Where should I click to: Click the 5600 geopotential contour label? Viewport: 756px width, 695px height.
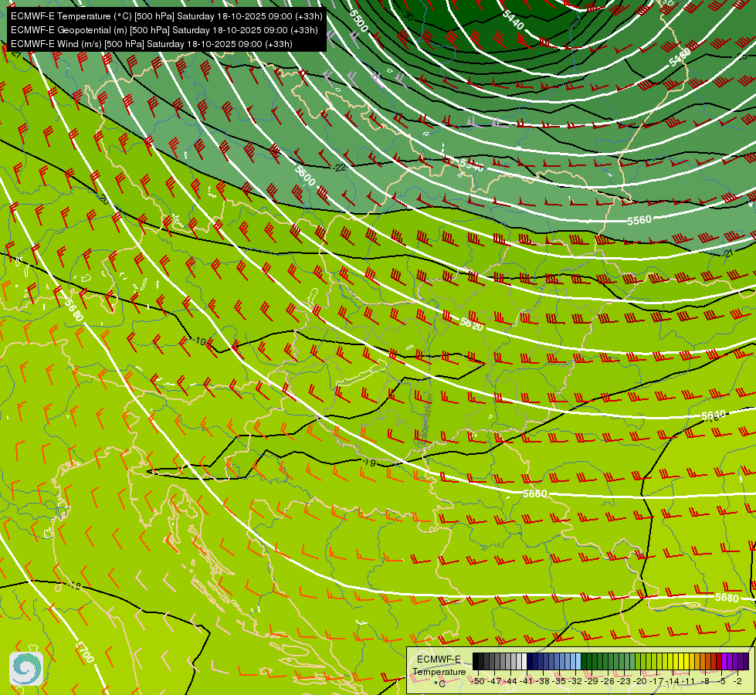(305, 176)
